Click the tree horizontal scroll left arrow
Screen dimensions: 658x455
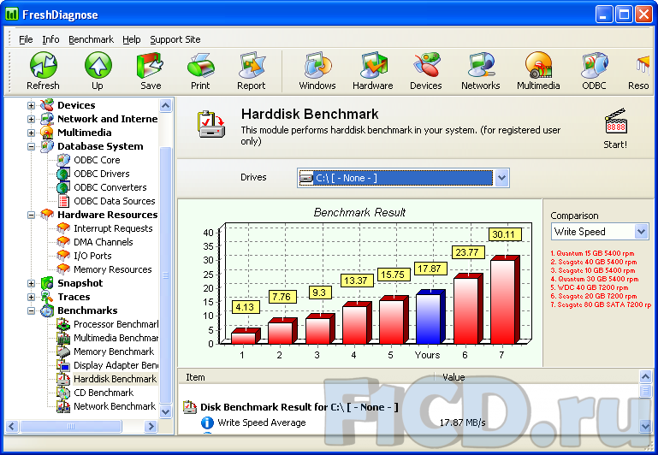click(x=12, y=427)
